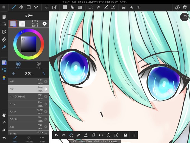Image resolution: width=190 pixels, height=143 pixels.
Task: Open the selection menu icon in sidebar
Action: point(4,24)
